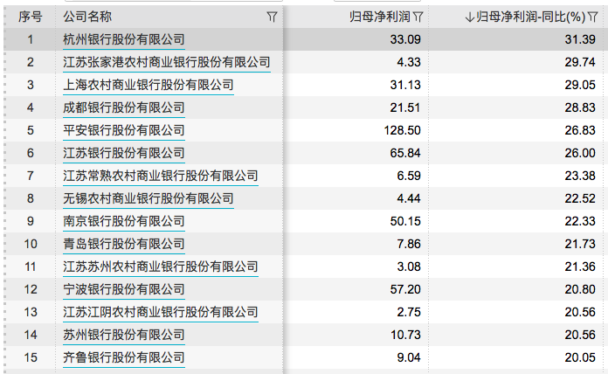Open 江苏苏州农村商业银行股份有限公司 link

click(x=161, y=267)
